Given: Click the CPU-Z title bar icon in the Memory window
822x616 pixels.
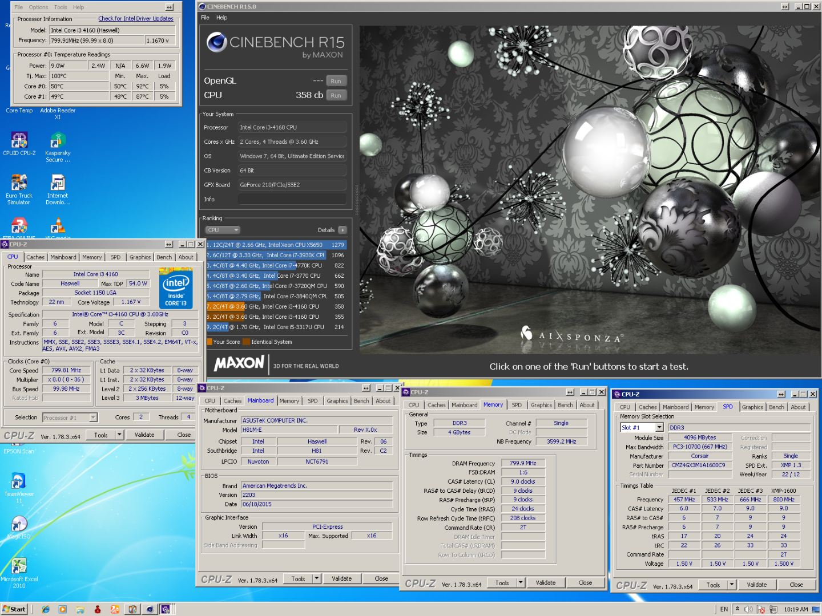Looking at the screenshot, I should click(x=406, y=392).
